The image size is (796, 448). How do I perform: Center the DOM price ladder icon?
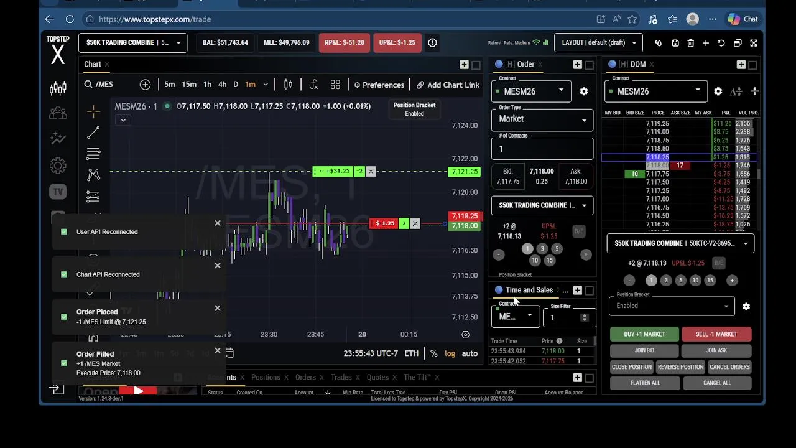[x=754, y=91]
